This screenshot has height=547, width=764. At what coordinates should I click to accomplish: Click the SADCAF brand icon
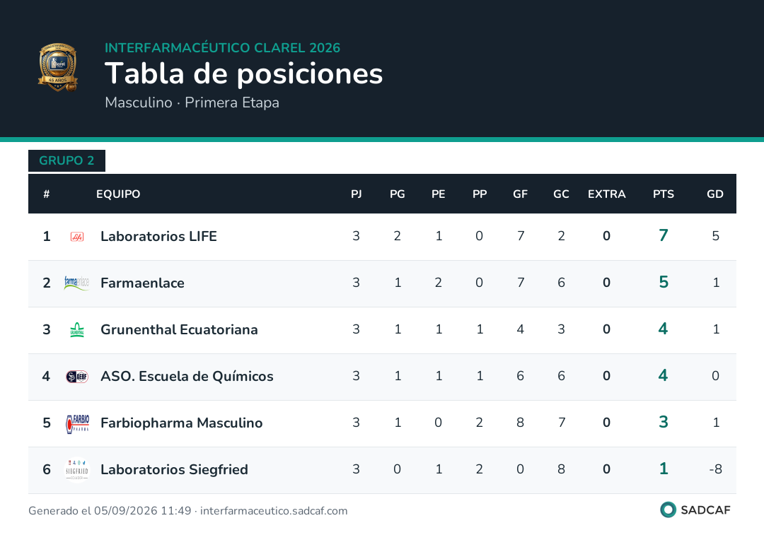pos(668,510)
